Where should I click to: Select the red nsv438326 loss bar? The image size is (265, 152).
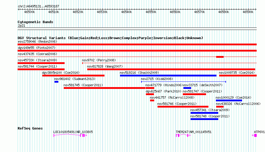(x=220, y=107)
